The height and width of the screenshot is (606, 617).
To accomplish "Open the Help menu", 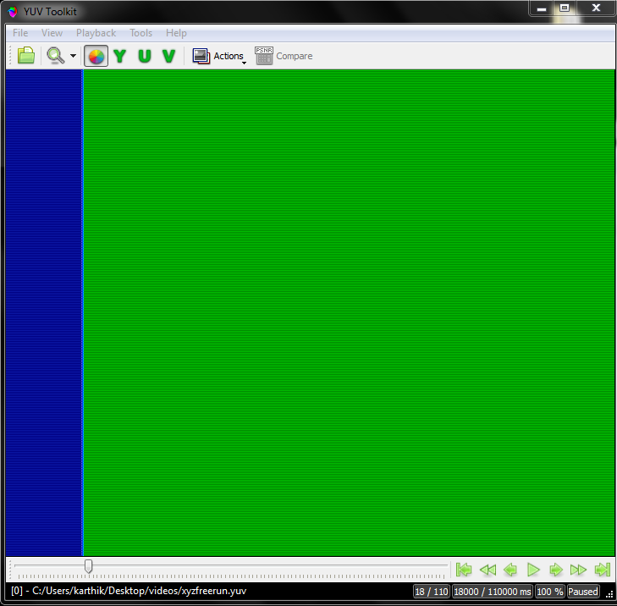I will tap(176, 33).
